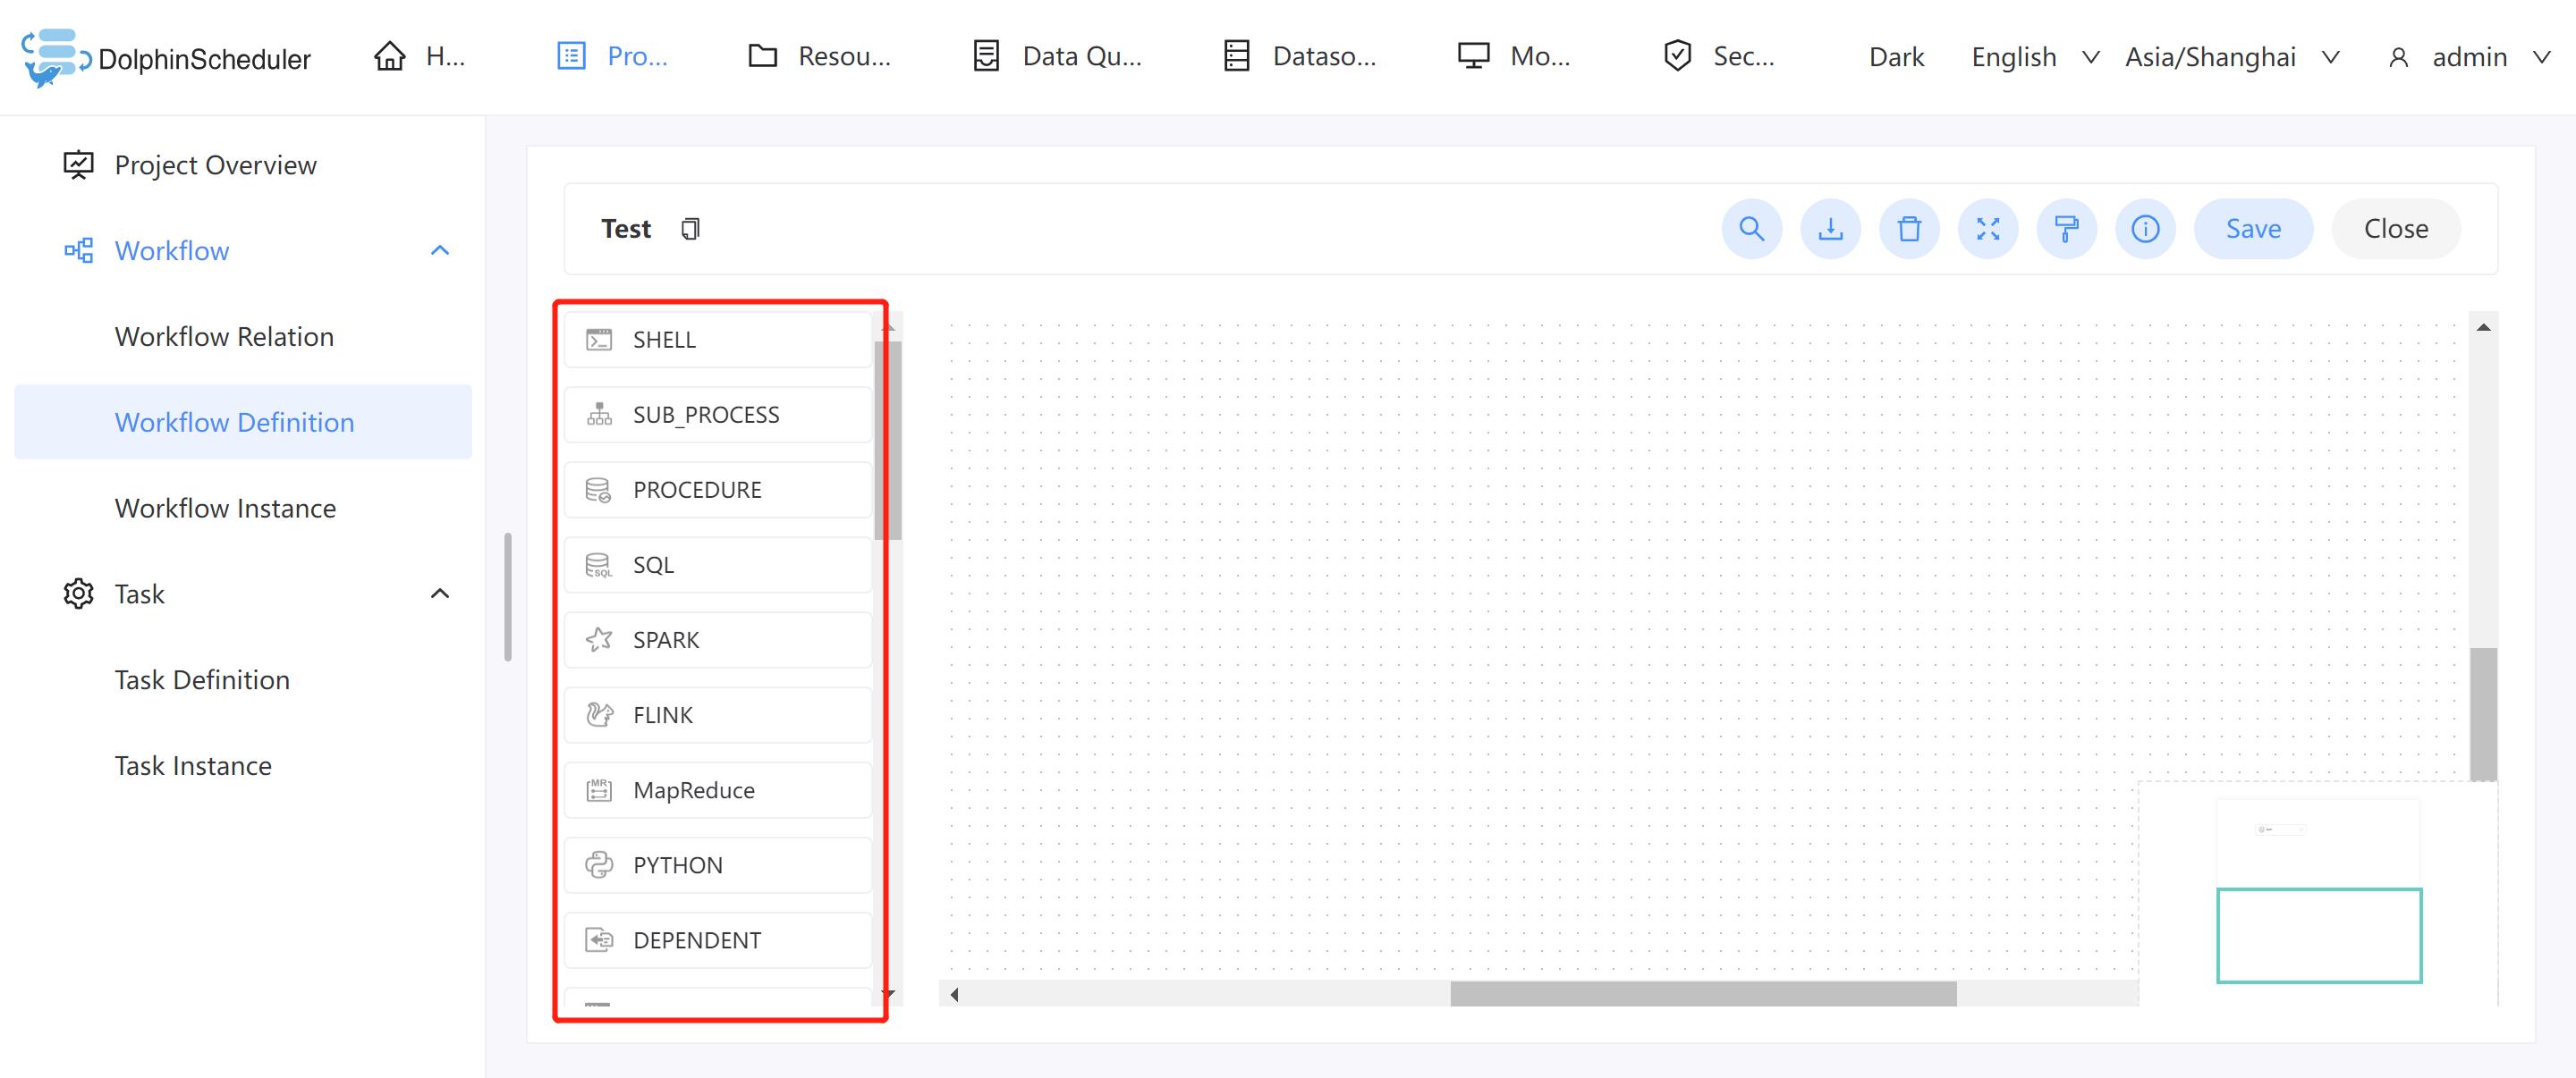Go to Project Overview
Viewport: 2576px width, 1078px height.
pyautogui.click(x=215, y=164)
